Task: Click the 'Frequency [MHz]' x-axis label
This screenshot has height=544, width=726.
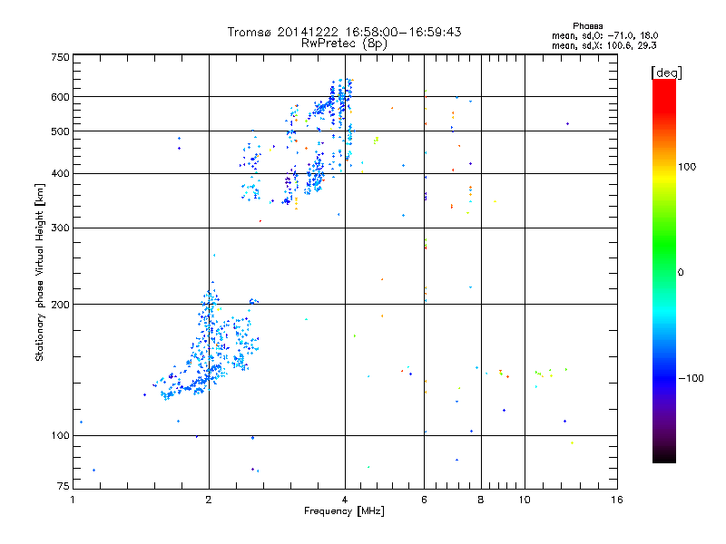Action: [x=344, y=511]
